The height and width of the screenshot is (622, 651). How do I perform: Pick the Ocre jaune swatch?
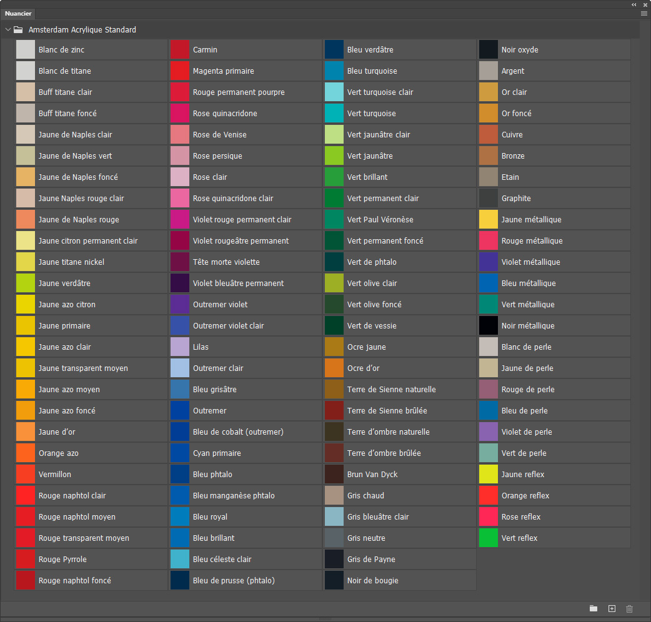click(x=334, y=347)
